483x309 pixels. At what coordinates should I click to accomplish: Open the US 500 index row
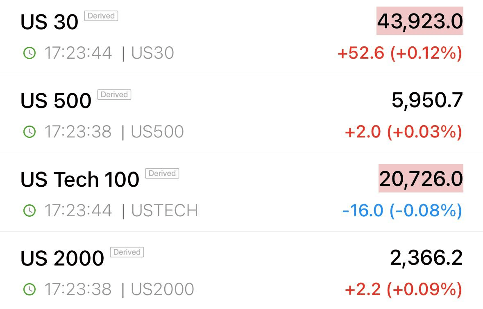(x=242, y=114)
